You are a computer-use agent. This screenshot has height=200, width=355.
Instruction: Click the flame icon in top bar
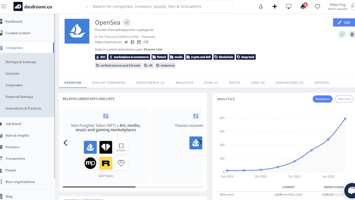click(261, 6)
